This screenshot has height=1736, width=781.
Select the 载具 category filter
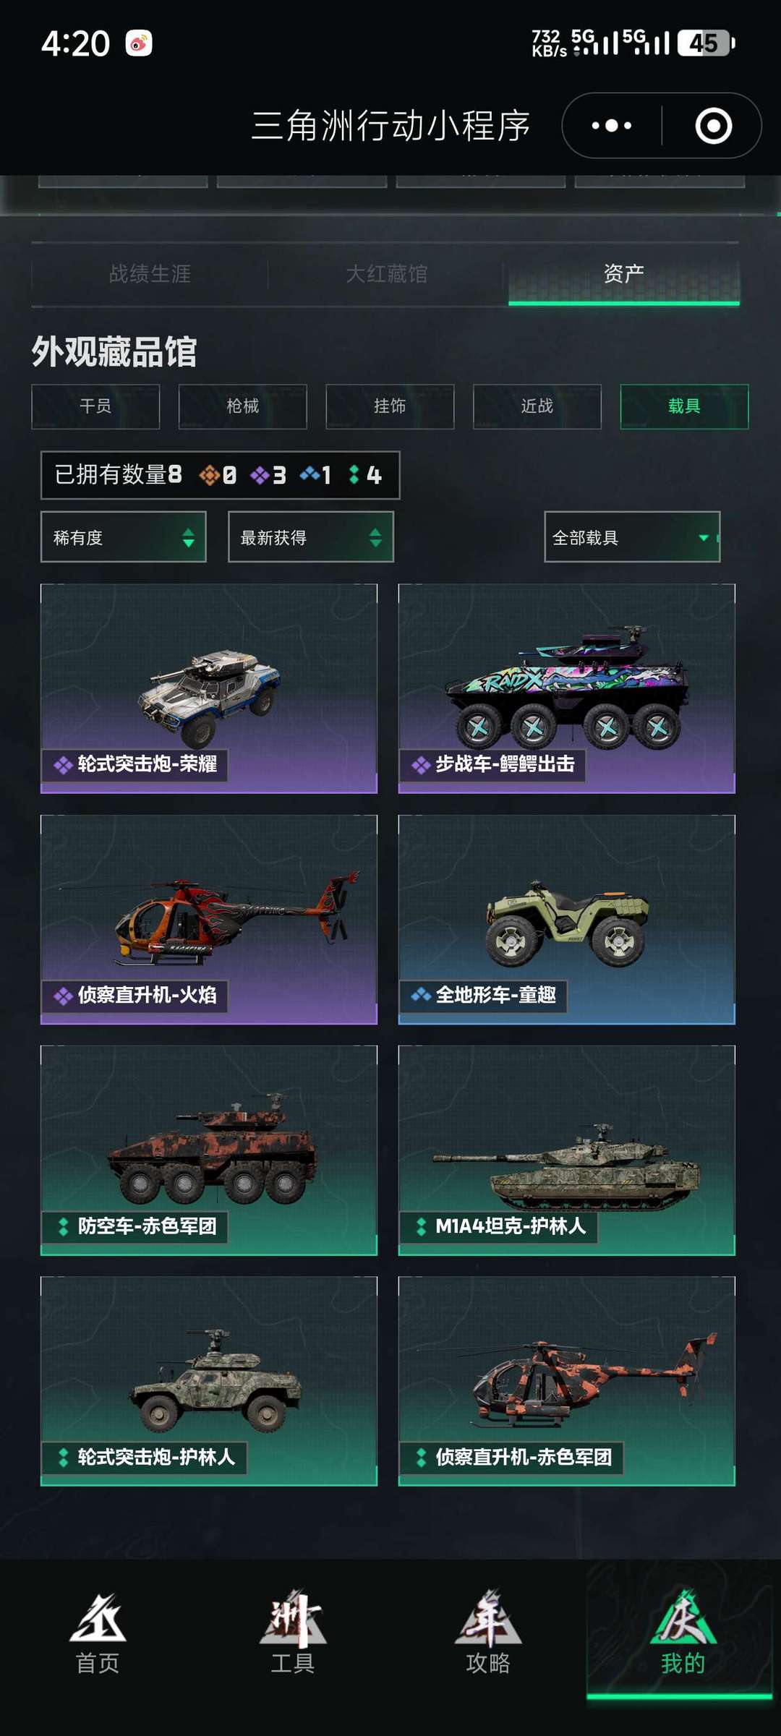tap(684, 406)
